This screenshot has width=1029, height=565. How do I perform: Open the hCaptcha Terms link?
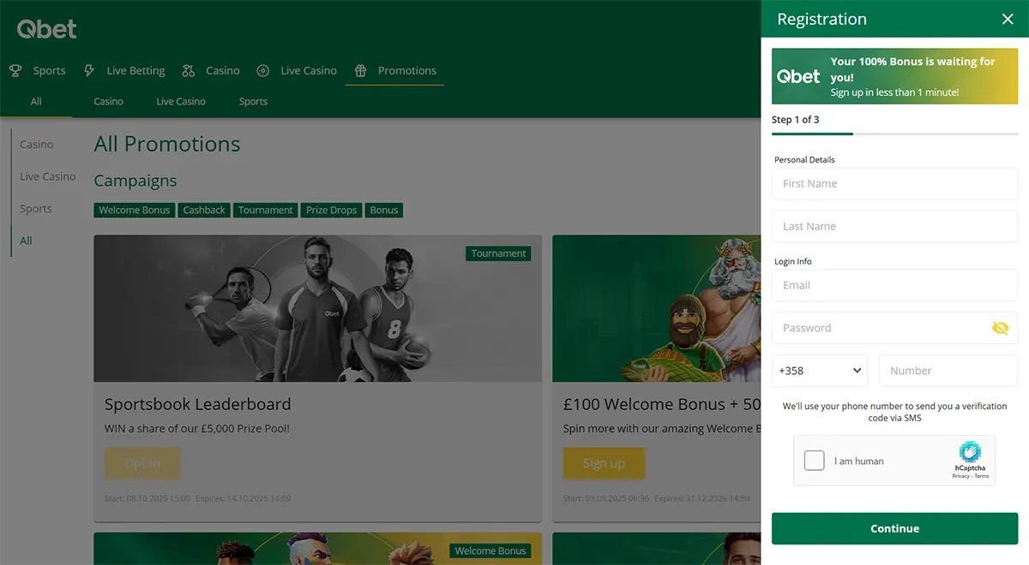coord(981,476)
